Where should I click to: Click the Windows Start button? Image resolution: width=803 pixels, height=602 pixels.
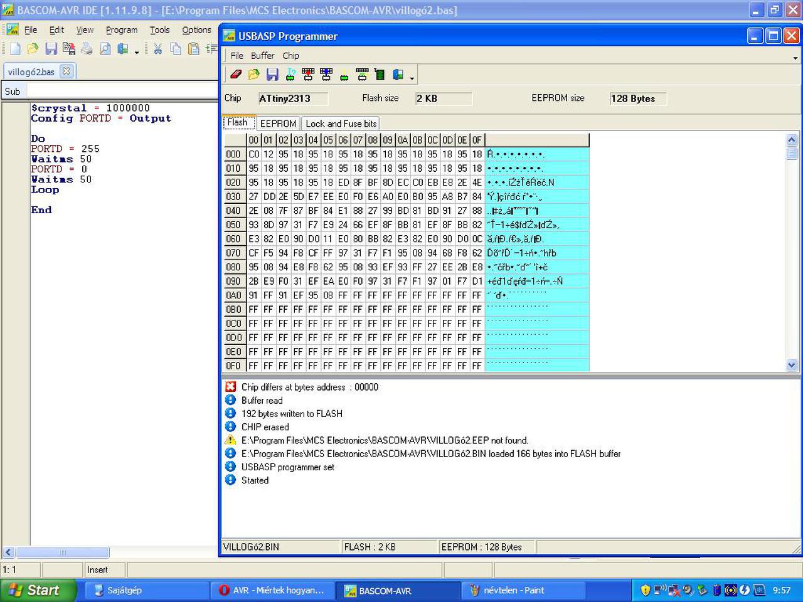coord(38,590)
